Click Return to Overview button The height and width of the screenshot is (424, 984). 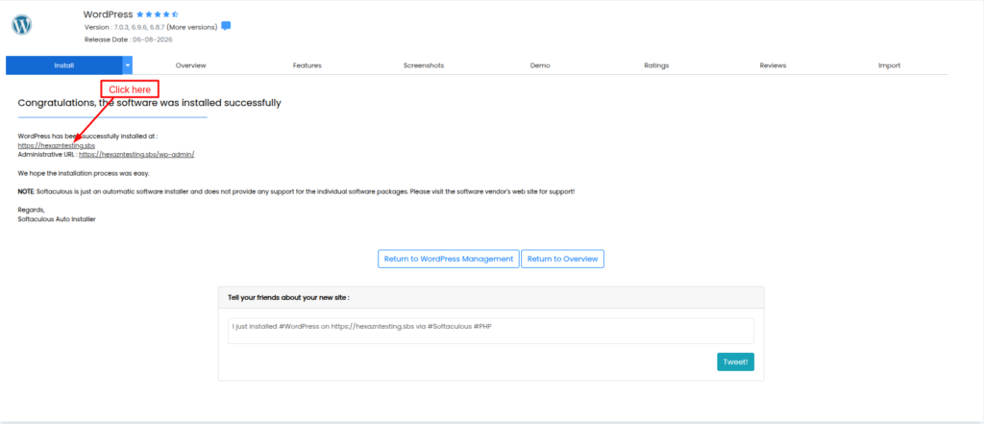(x=563, y=259)
